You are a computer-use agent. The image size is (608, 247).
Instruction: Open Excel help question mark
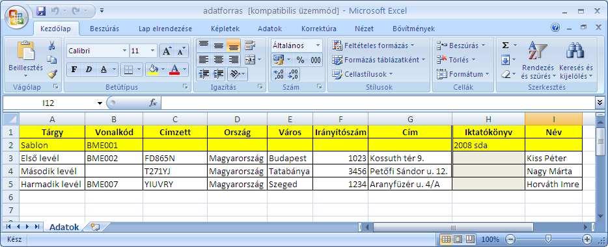pyautogui.click(x=555, y=27)
